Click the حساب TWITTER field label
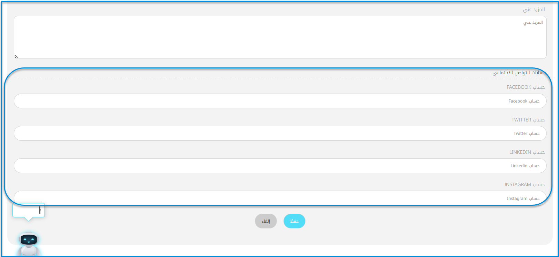Image resolution: width=559 pixels, height=257 pixels. (x=528, y=120)
